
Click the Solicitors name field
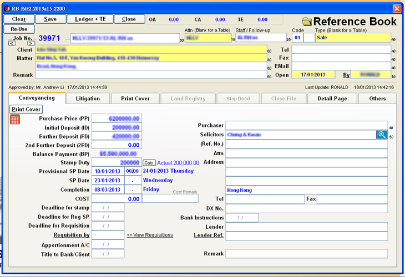pyautogui.click(x=301, y=135)
